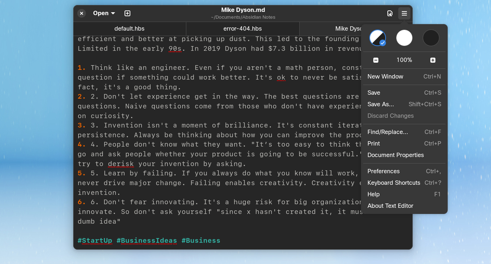Select the dark theme circle
This screenshot has width=491, height=264.
click(x=431, y=38)
